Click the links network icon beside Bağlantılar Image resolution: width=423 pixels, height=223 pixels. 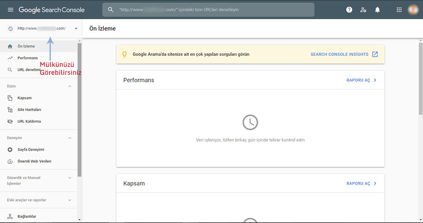click(x=10, y=216)
